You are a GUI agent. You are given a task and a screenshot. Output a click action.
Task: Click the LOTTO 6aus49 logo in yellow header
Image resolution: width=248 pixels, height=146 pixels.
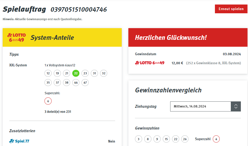[x=17, y=37]
